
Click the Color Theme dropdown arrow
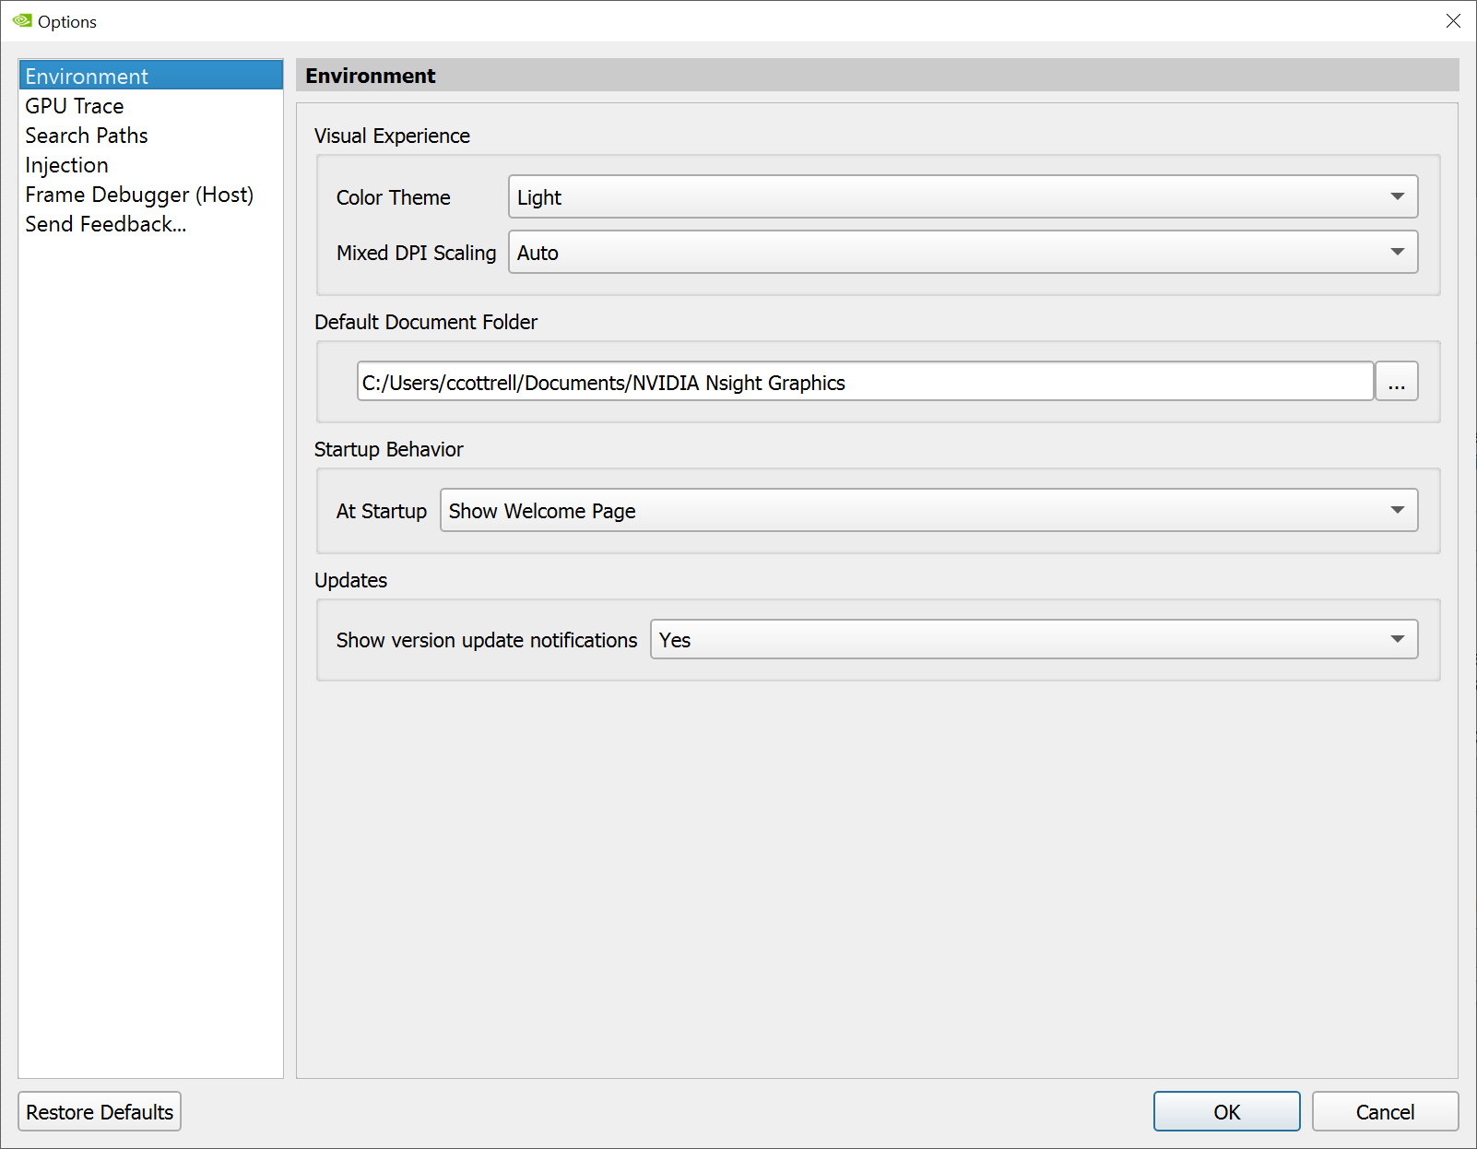click(x=1398, y=196)
